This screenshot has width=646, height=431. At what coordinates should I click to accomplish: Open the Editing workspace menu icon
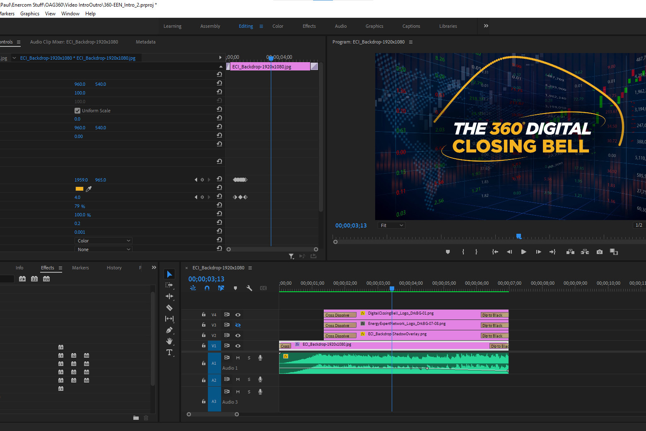[x=261, y=26]
